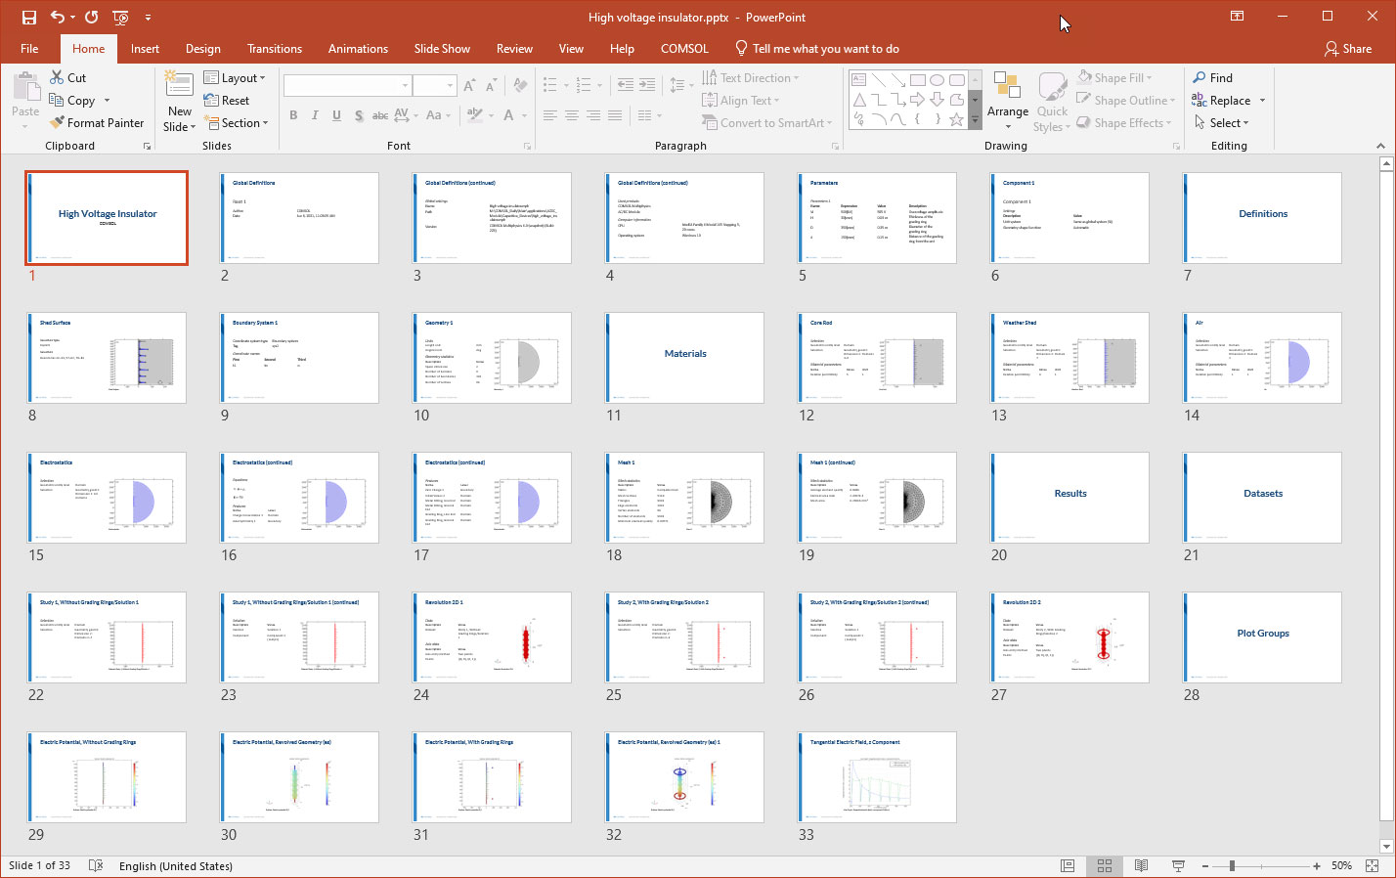The image size is (1396, 878).
Task: Click the zoom slider handle
Action: [x=1232, y=866]
